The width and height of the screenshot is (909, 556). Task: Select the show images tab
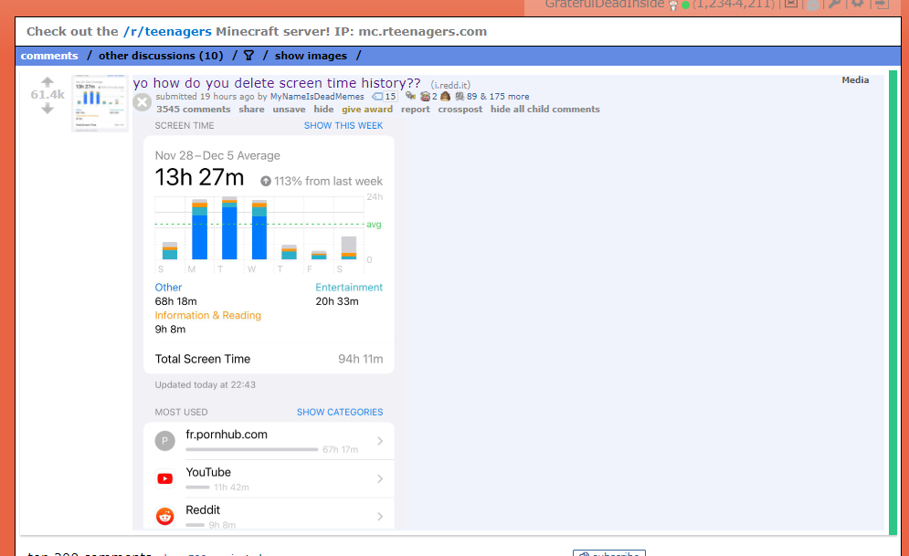click(x=311, y=56)
